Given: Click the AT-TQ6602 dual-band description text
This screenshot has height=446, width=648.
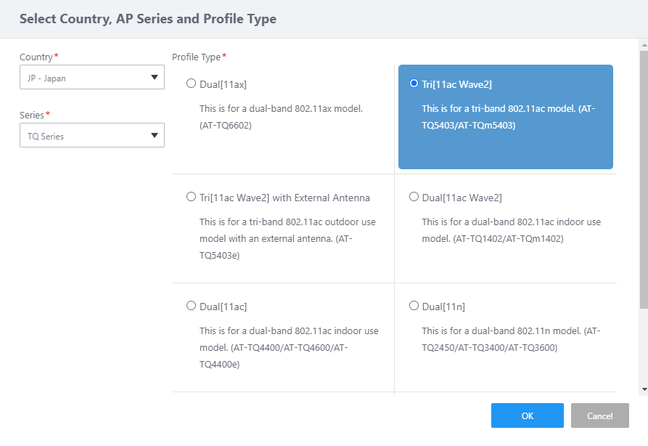Looking at the screenshot, I should [281, 116].
